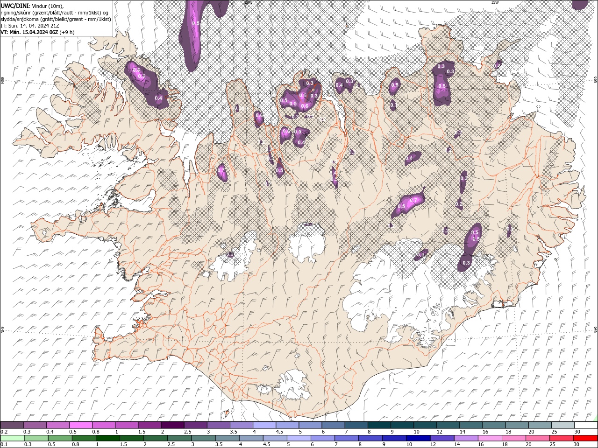
Task: Click the 0.3 mauve swatch in the upper legend
Action: click(35, 425)
